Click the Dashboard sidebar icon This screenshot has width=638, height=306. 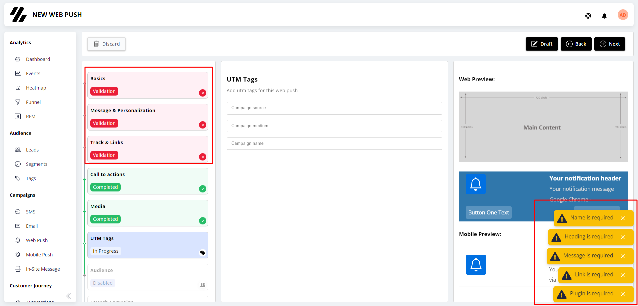click(18, 59)
